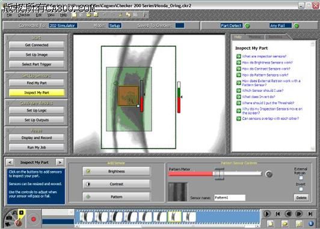This screenshot has width=320, height=229.
Task: Skip to last filmstrip frame
Action: (x=310, y=214)
